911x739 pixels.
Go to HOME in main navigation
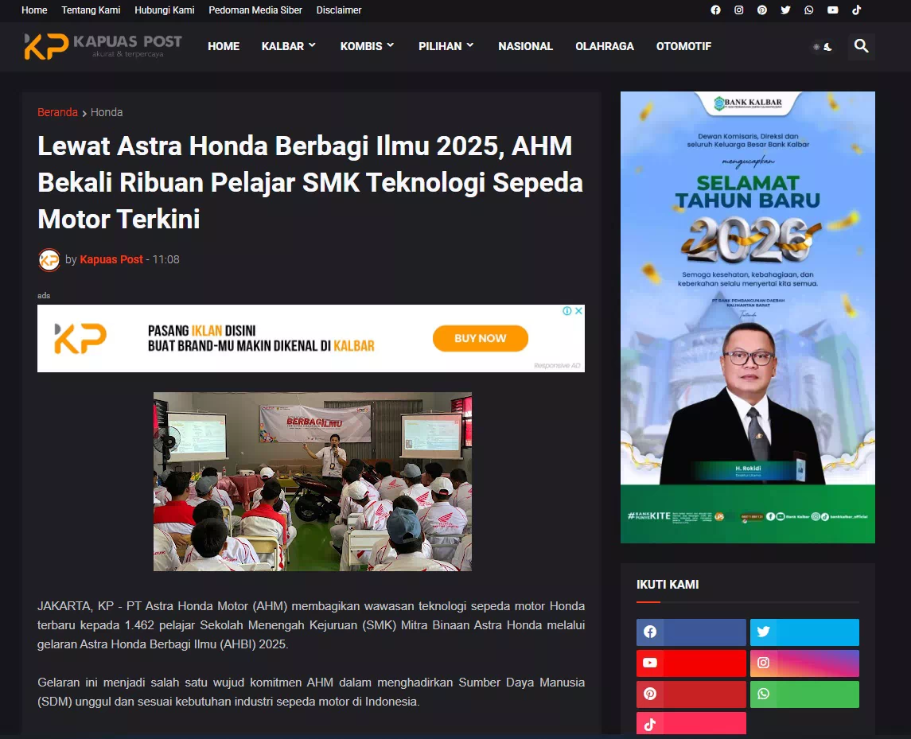click(224, 46)
